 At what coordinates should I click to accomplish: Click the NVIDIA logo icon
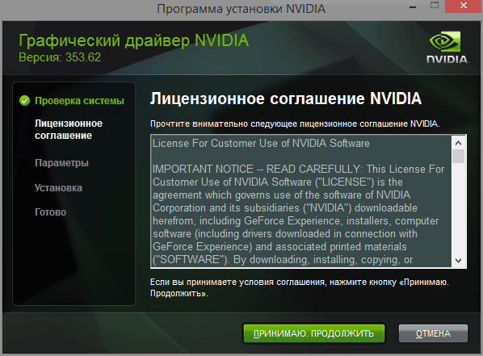[447, 48]
